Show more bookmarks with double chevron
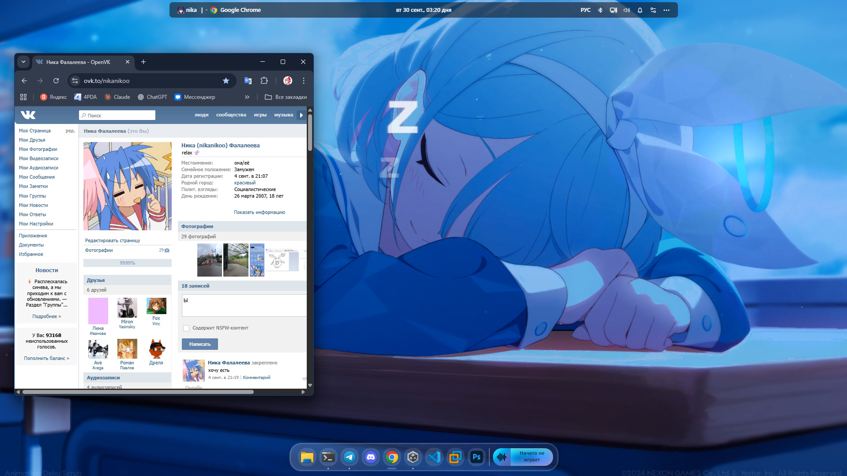The height and width of the screenshot is (476, 847). pos(247,97)
